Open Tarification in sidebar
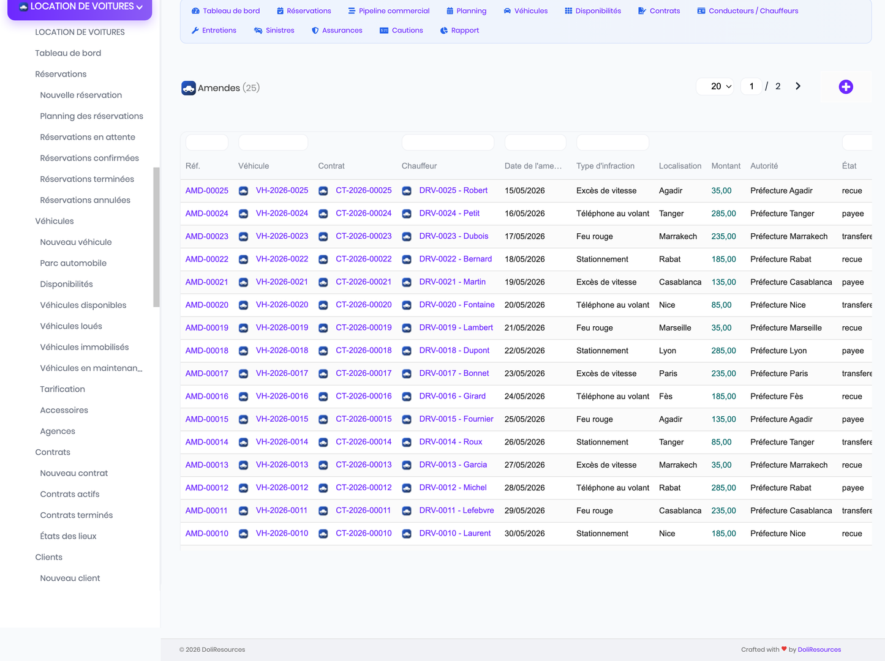The width and height of the screenshot is (885, 661). point(62,389)
